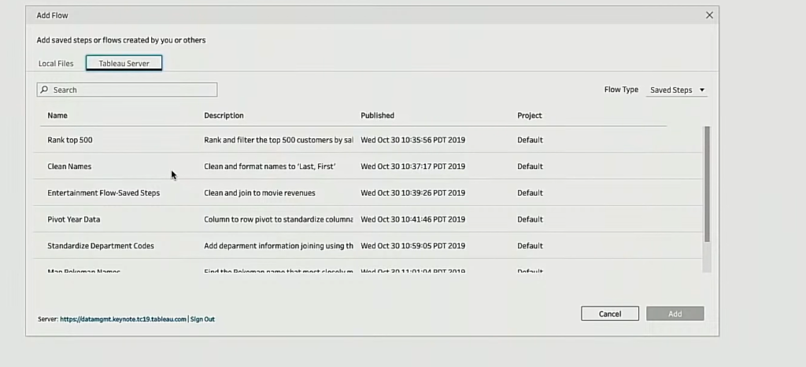
Task: Click description 'Clean and format names to Last, First'
Action: click(270, 167)
